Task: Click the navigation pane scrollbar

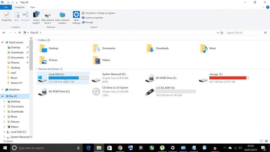Action: point(31,55)
